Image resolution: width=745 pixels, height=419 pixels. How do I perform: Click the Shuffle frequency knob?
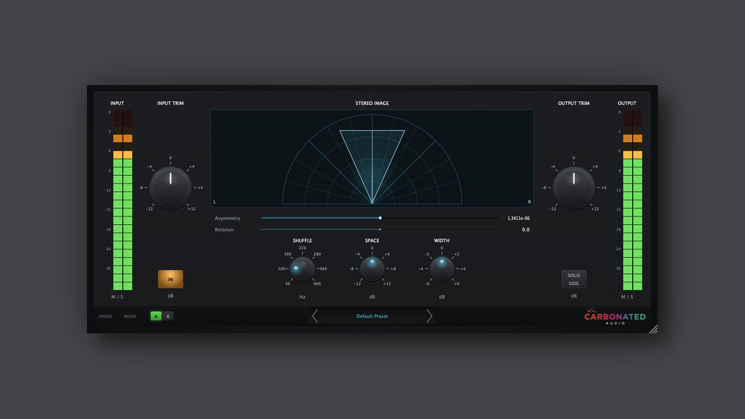pyautogui.click(x=302, y=269)
